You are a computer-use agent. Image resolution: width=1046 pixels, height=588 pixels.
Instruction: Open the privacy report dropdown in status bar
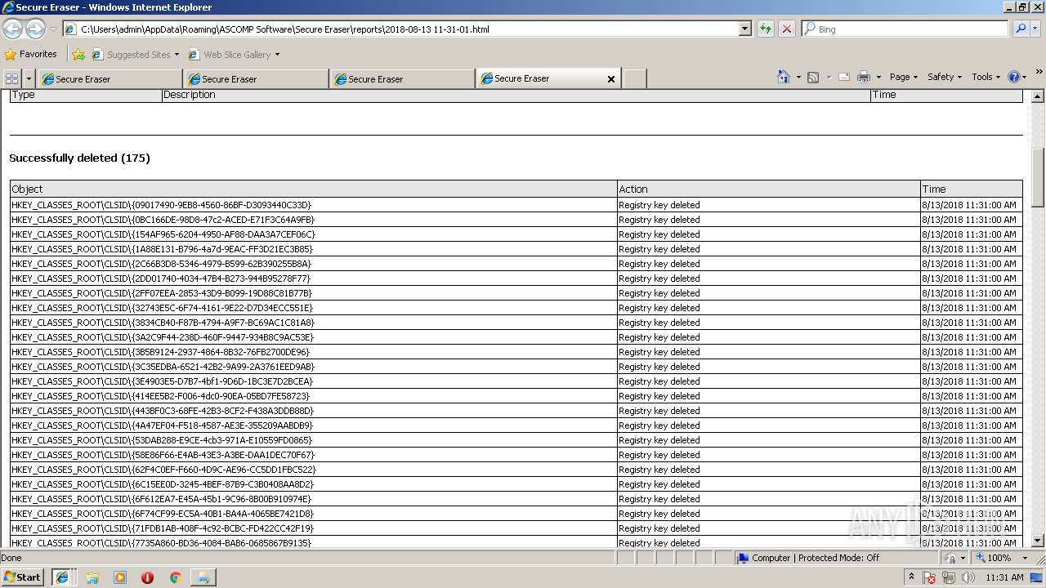(963, 558)
